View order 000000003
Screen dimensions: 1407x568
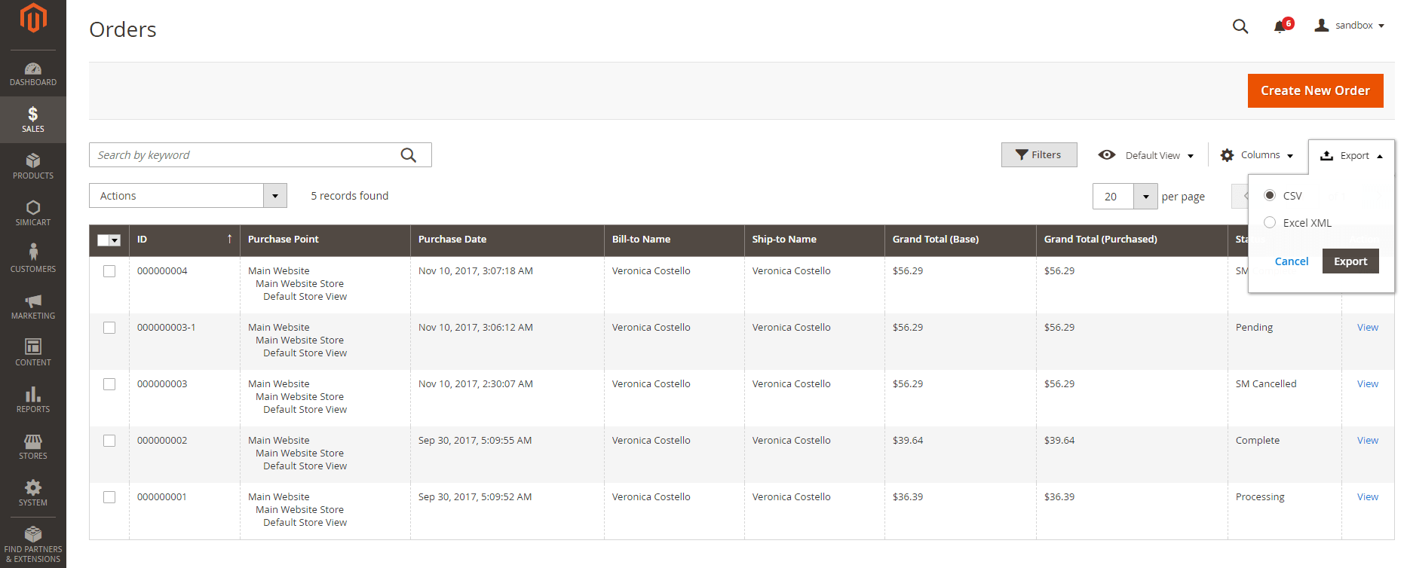coord(1368,384)
